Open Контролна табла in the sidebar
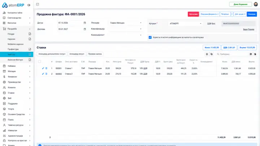This screenshot has width=260, height=146. click(x=15, y=13)
